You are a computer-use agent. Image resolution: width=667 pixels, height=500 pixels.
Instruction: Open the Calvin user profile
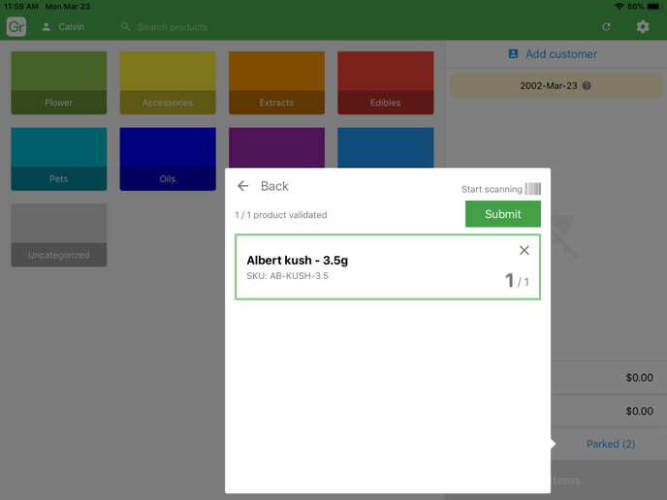[63, 27]
